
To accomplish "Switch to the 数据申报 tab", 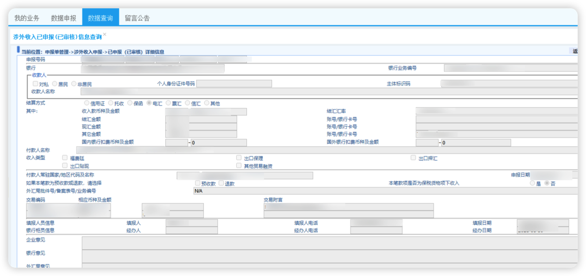I will [x=64, y=18].
